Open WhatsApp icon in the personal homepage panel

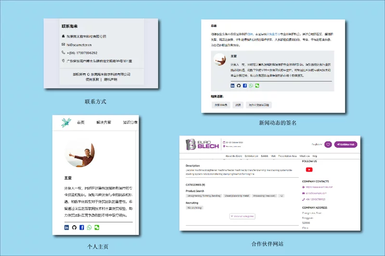click(x=89, y=227)
